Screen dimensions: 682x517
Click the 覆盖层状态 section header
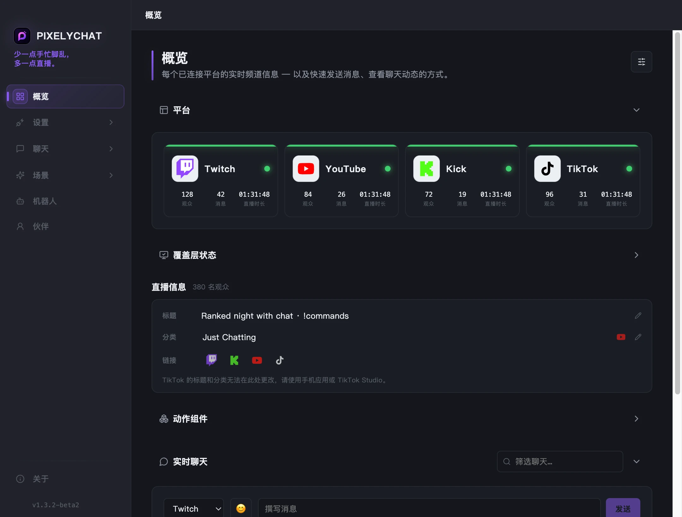[x=402, y=255]
